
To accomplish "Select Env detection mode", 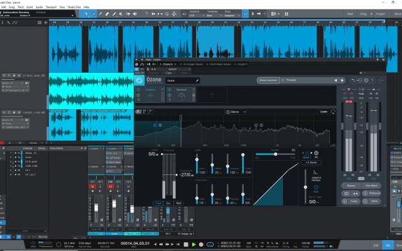I will pyautogui.click(x=168, y=203).
